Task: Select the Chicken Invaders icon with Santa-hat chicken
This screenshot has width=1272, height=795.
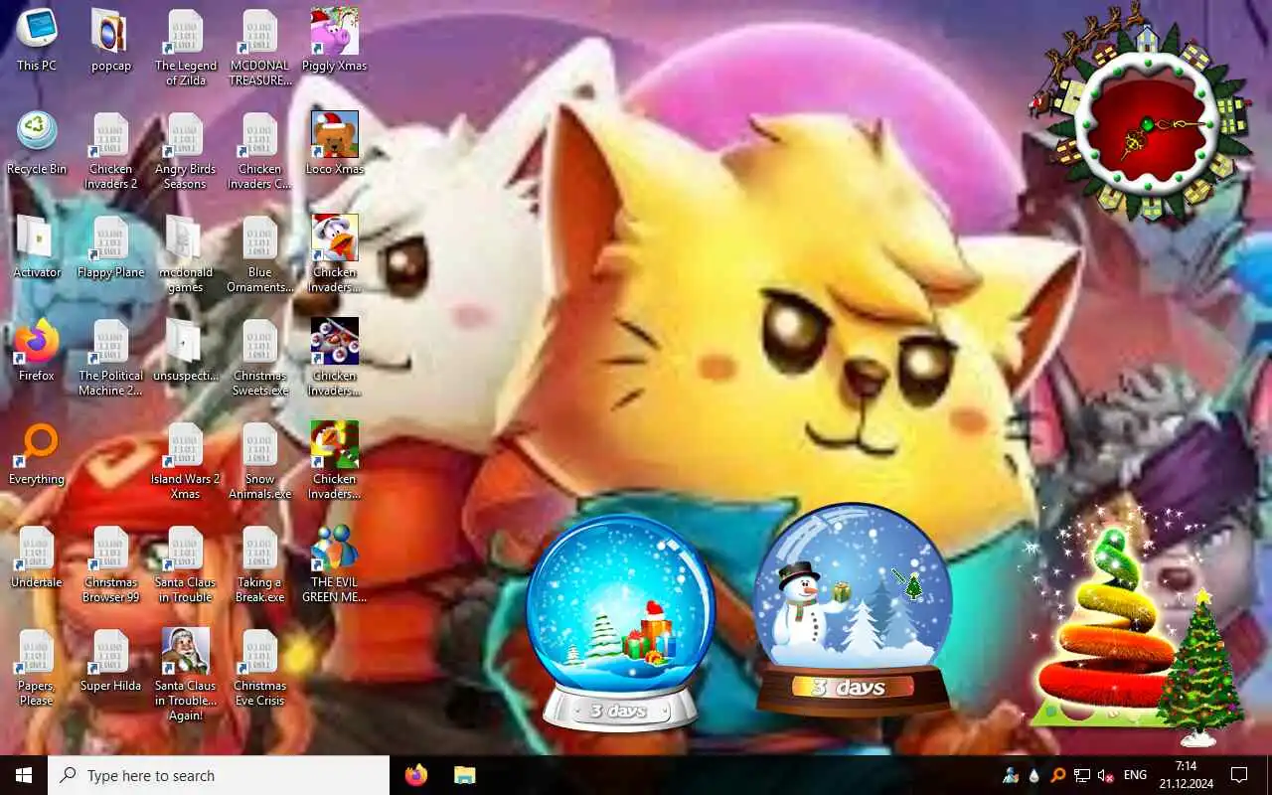Action: click(335, 254)
